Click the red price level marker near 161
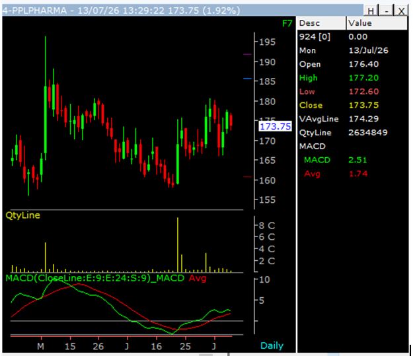Viewport: 413px width, 356px height. 247,177
